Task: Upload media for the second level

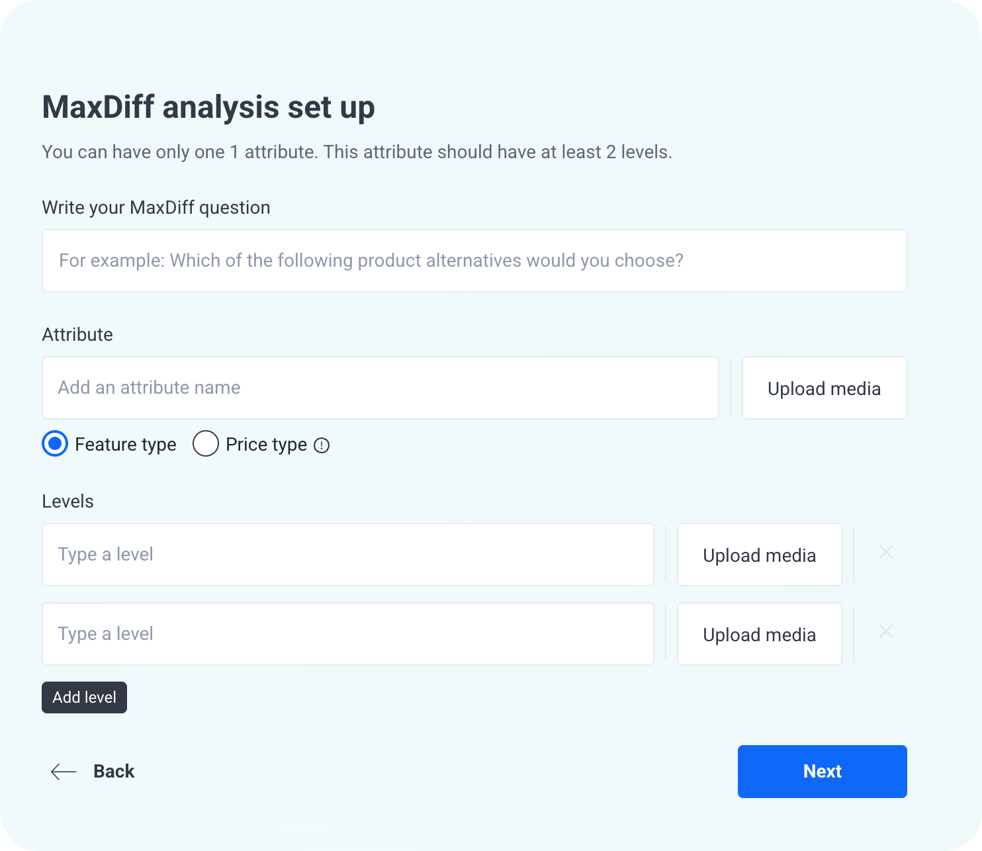Action: [x=759, y=634]
